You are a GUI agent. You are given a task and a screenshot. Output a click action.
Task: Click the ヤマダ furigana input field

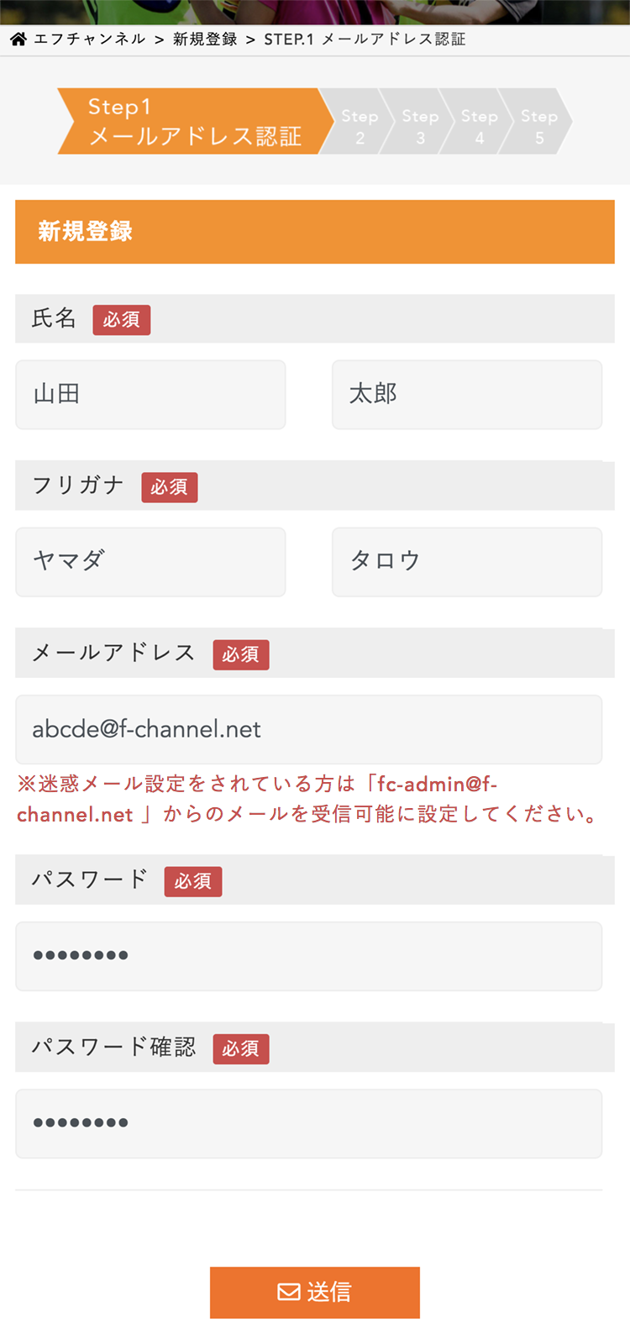[150, 562]
